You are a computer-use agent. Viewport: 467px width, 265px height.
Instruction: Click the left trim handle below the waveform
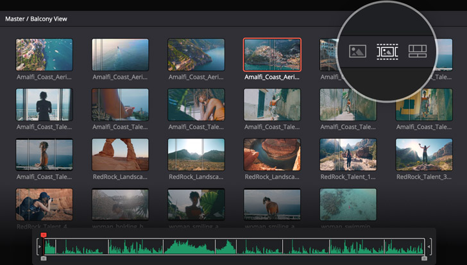point(43,258)
